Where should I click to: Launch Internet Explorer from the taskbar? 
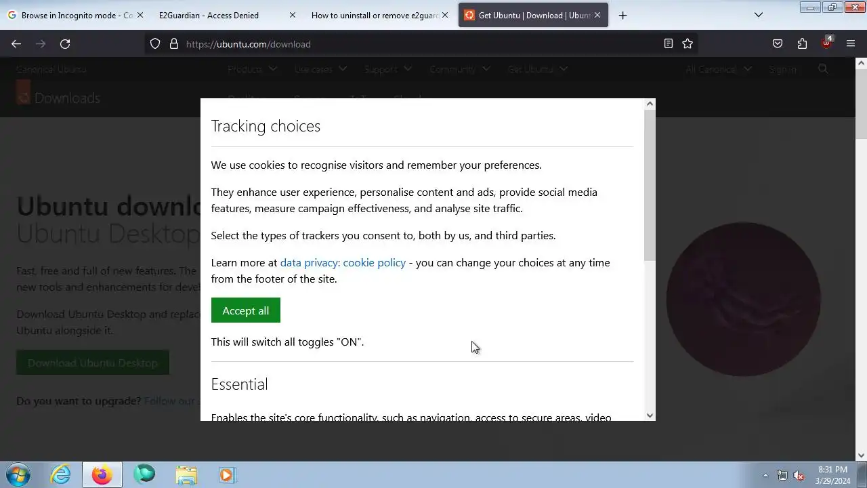click(61, 474)
